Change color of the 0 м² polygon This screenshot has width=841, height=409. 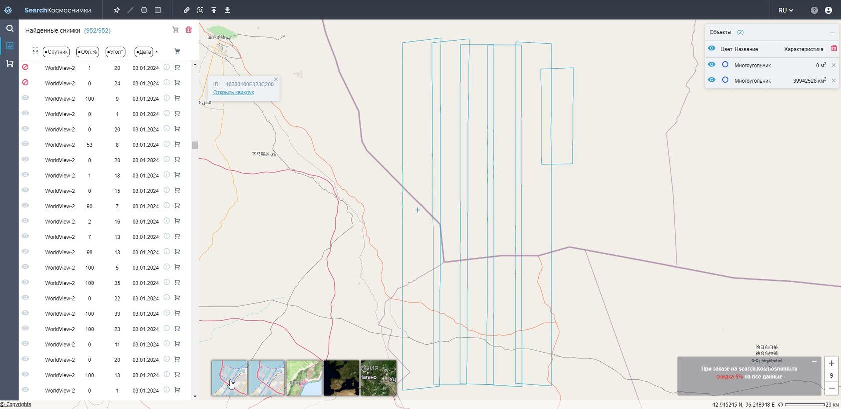tap(725, 65)
